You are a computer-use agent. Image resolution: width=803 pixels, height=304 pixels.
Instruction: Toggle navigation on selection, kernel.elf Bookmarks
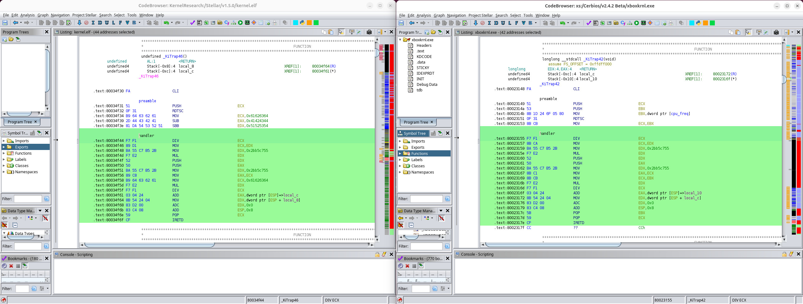click(x=25, y=266)
